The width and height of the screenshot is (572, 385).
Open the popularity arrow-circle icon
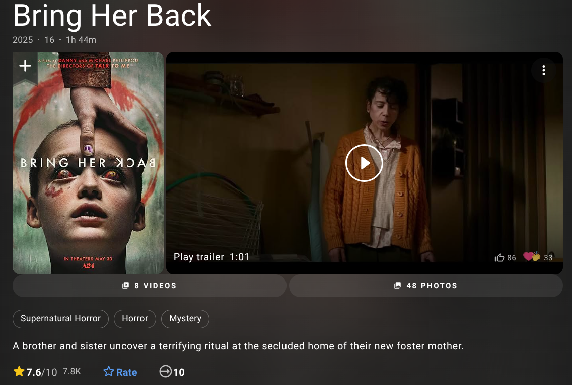pos(165,371)
